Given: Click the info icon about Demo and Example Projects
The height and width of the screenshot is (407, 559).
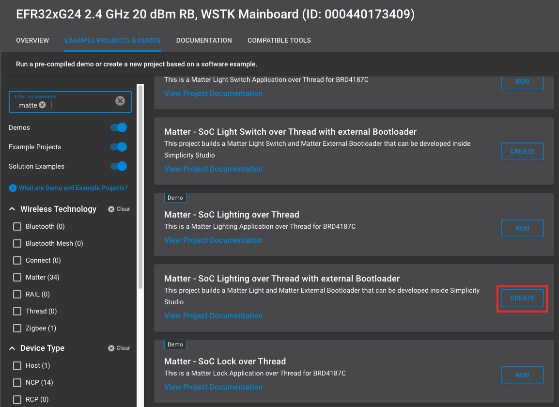Looking at the screenshot, I should 13,188.
